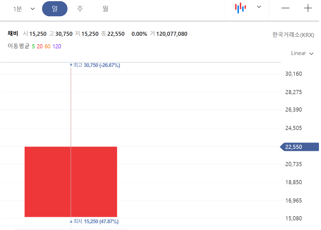This screenshot has height=230, width=321.
Task: Switch to the 주 weekly chart tab
Action: (x=80, y=9)
